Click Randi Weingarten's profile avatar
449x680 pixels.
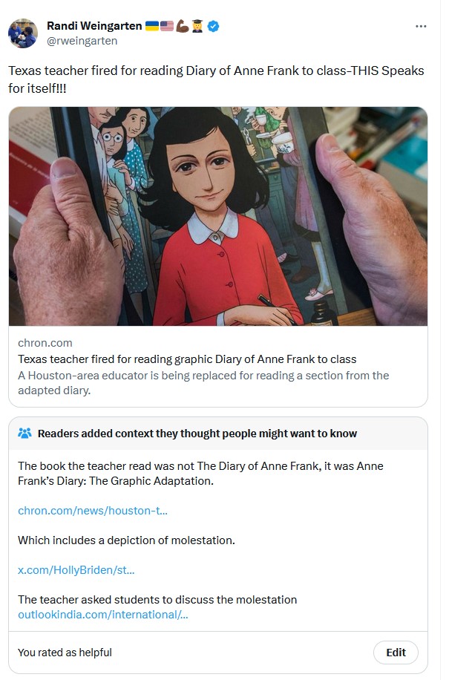click(22, 33)
